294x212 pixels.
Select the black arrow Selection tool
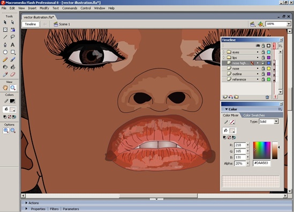(5, 22)
